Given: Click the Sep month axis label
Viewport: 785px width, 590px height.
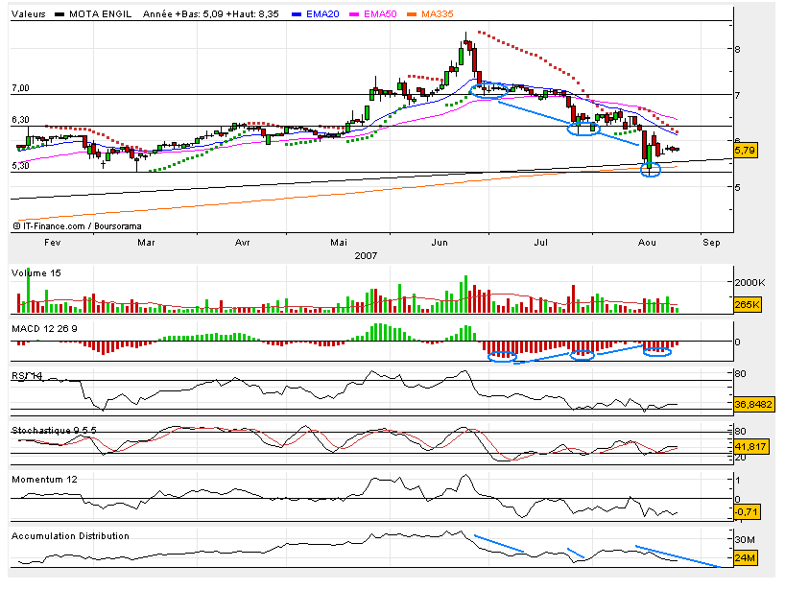Looking at the screenshot, I should coord(711,243).
